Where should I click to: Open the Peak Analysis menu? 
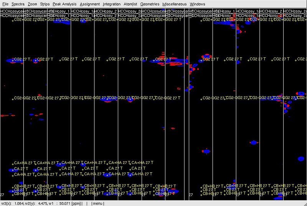[64, 4]
